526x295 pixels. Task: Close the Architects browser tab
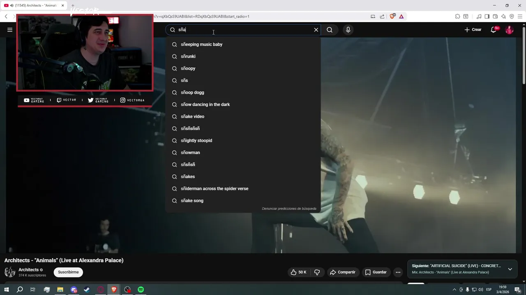tap(63, 5)
